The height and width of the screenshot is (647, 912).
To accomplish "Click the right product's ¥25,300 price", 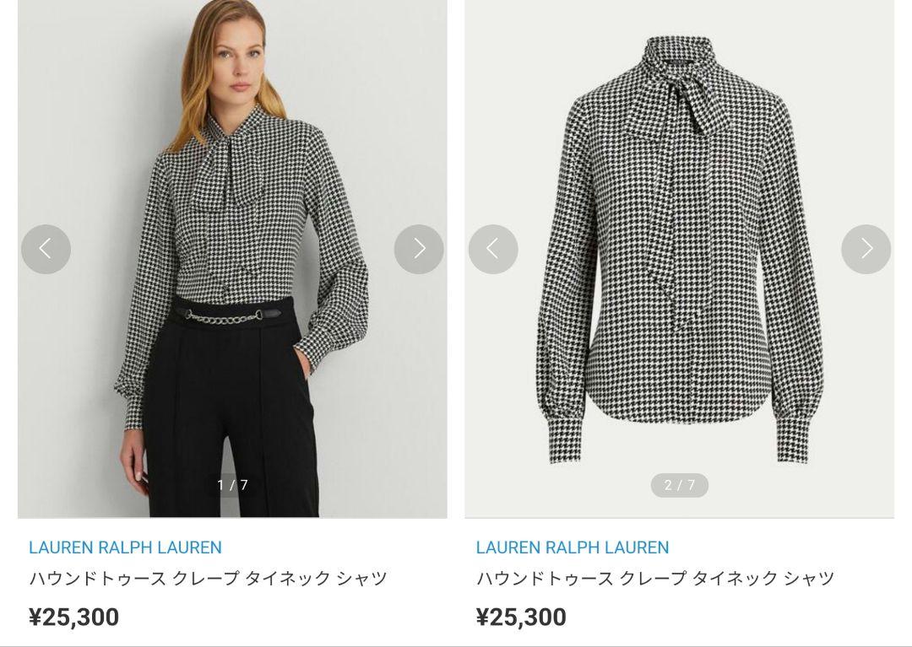I will [x=521, y=617].
